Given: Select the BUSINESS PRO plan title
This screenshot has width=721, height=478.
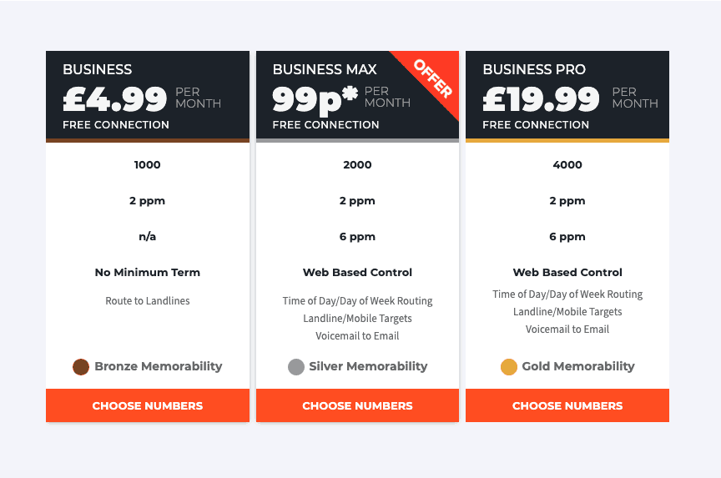Looking at the screenshot, I should [x=534, y=69].
